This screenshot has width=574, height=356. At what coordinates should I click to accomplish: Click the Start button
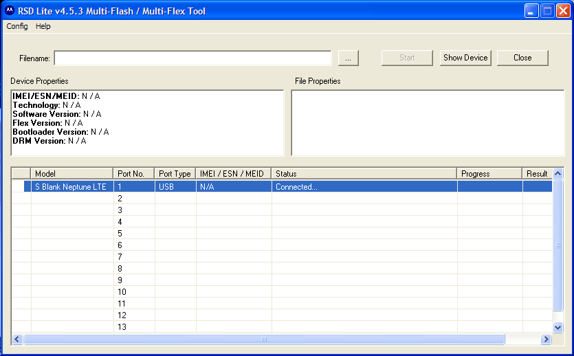pyautogui.click(x=407, y=58)
